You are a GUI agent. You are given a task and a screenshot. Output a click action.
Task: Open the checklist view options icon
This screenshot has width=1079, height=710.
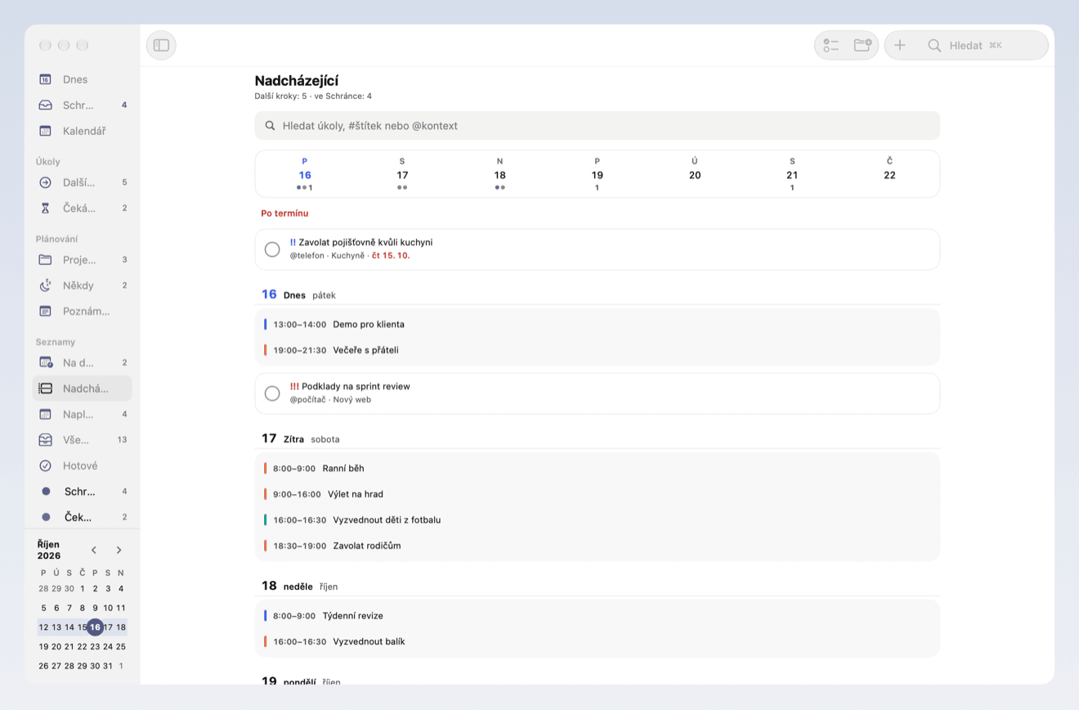tap(831, 45)
